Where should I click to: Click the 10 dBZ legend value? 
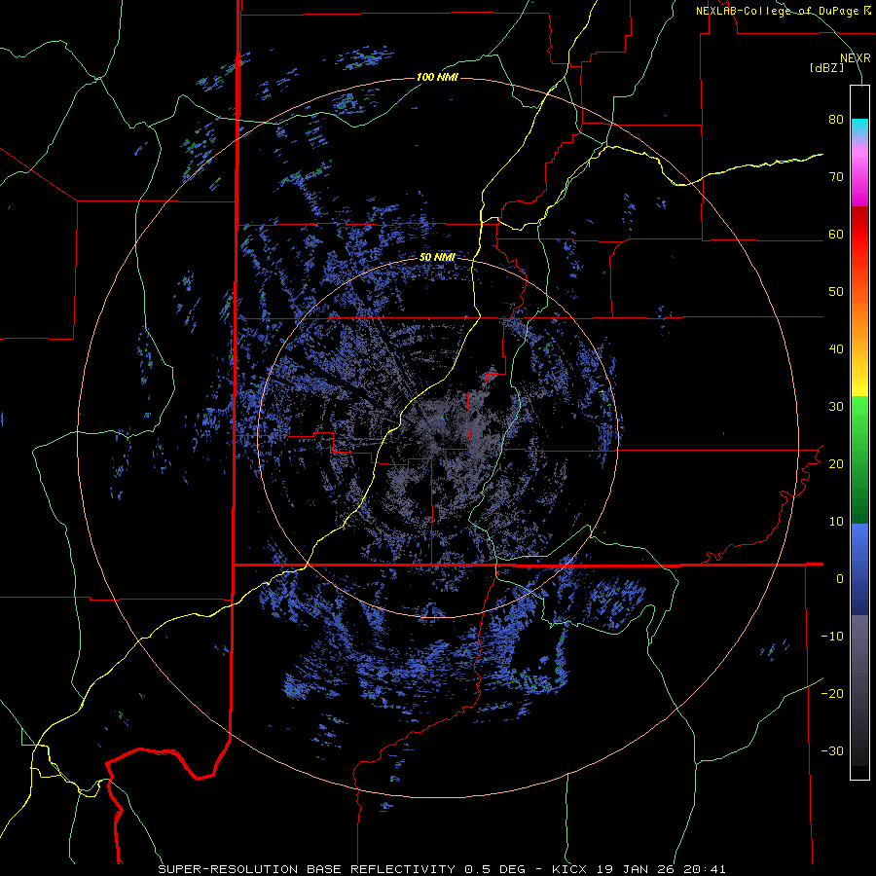[x=836, y=522]
